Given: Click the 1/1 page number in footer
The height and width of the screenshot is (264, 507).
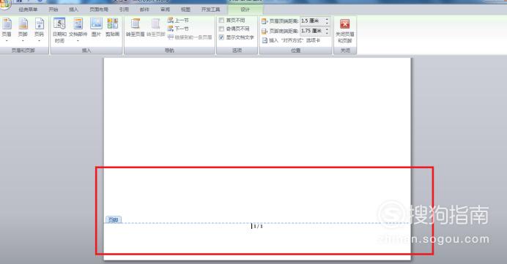Looking at the screenshot, I should coord(258,226).
